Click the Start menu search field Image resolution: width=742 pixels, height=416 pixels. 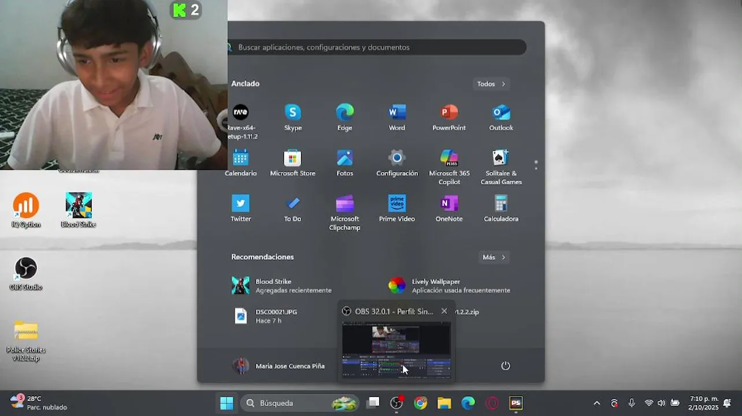tap(377, 47)
